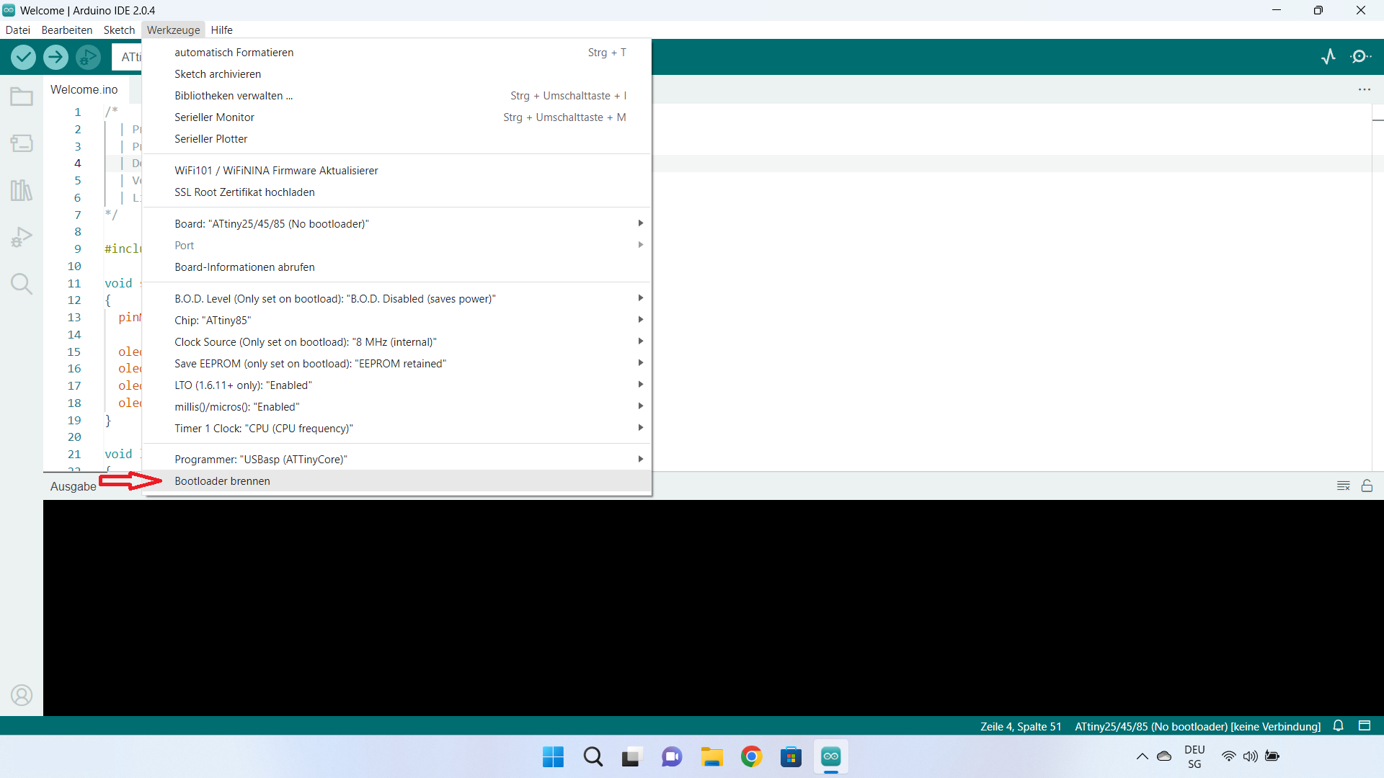Toggle the bottom panel icon in the status bar
The height and width of the screenshot is (778, 1384).
1365,726
